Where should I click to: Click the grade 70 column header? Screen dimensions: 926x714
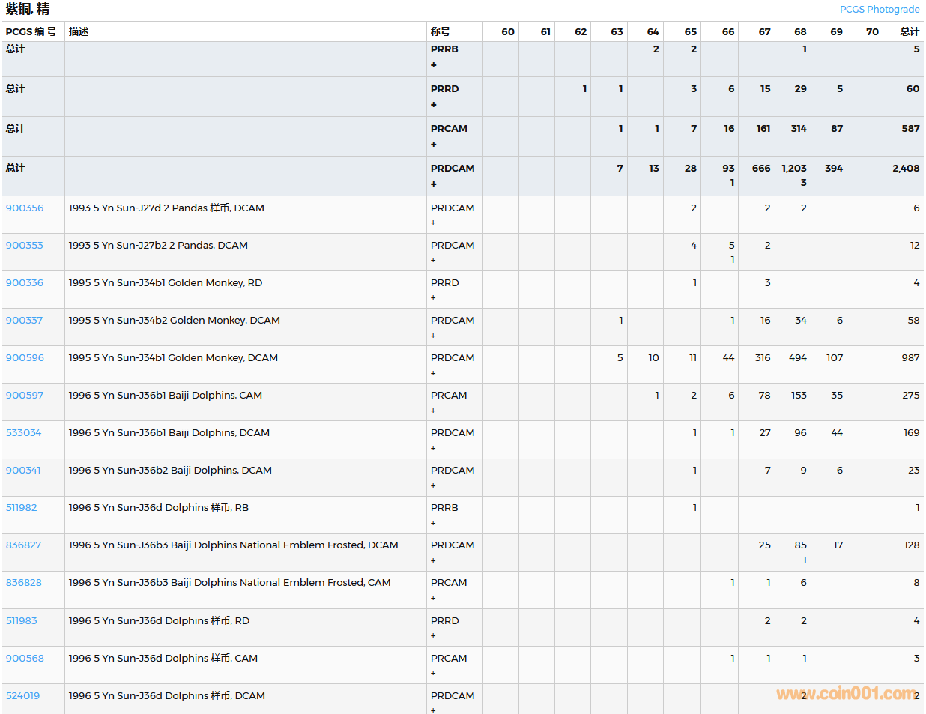[872, 31]
